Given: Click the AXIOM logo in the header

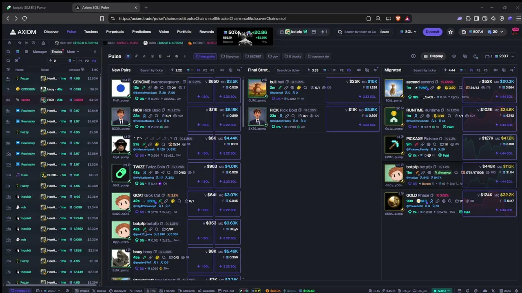Looking at the screenshot, I should pos(23,32).
